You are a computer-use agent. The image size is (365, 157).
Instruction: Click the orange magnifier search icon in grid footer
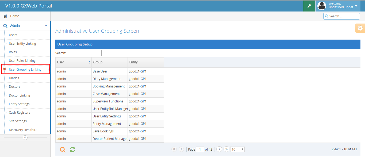tap(63, 150)
